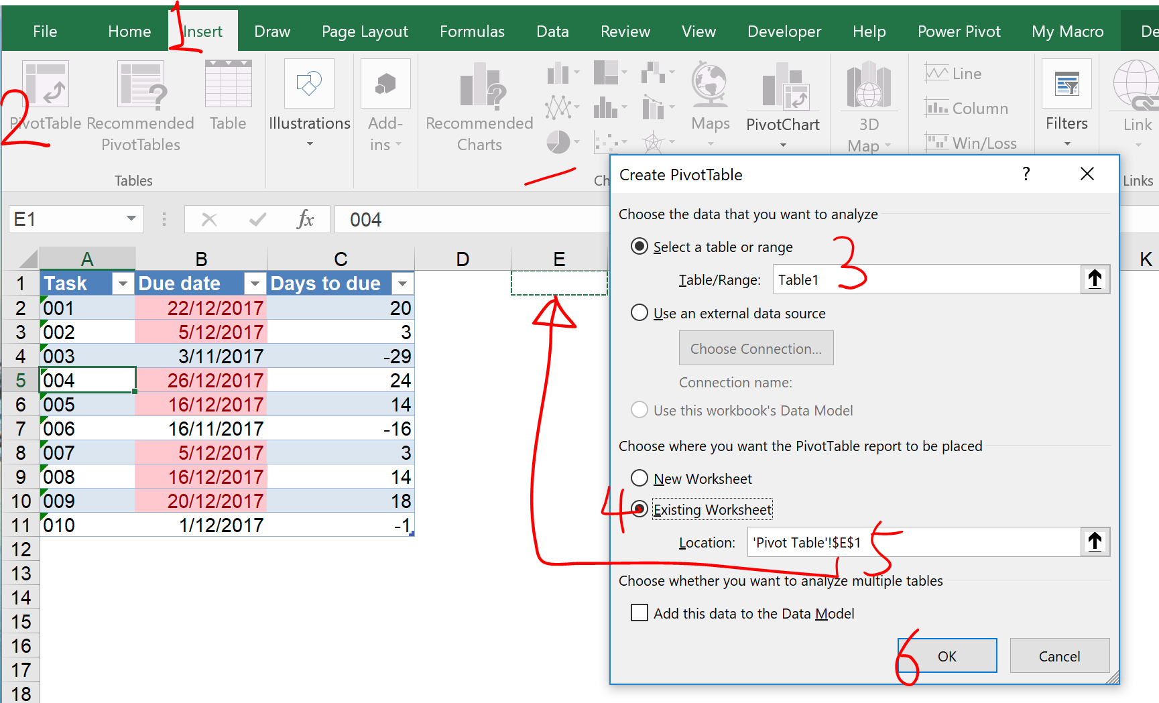Screen dimensions: 1159x703
Task: Enable Add this data to Data Model
Action: click(x=639, y=613)
